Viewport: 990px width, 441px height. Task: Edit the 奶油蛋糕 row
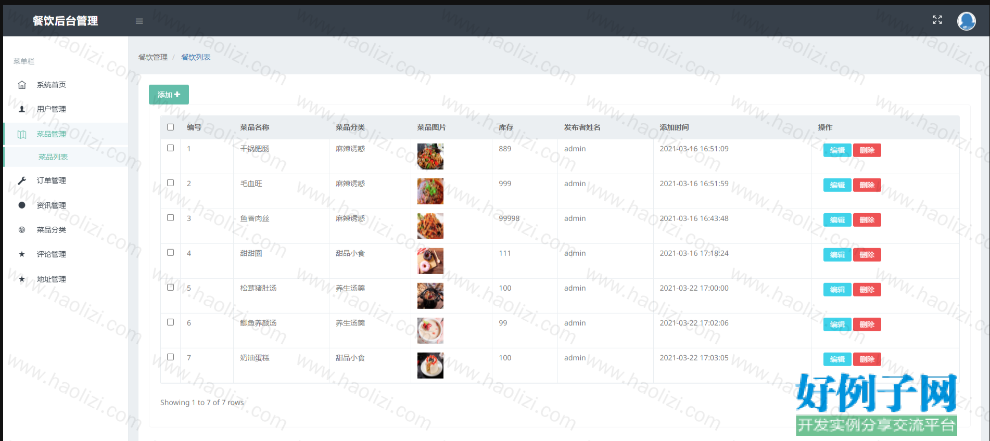click(x=837, y=359)
